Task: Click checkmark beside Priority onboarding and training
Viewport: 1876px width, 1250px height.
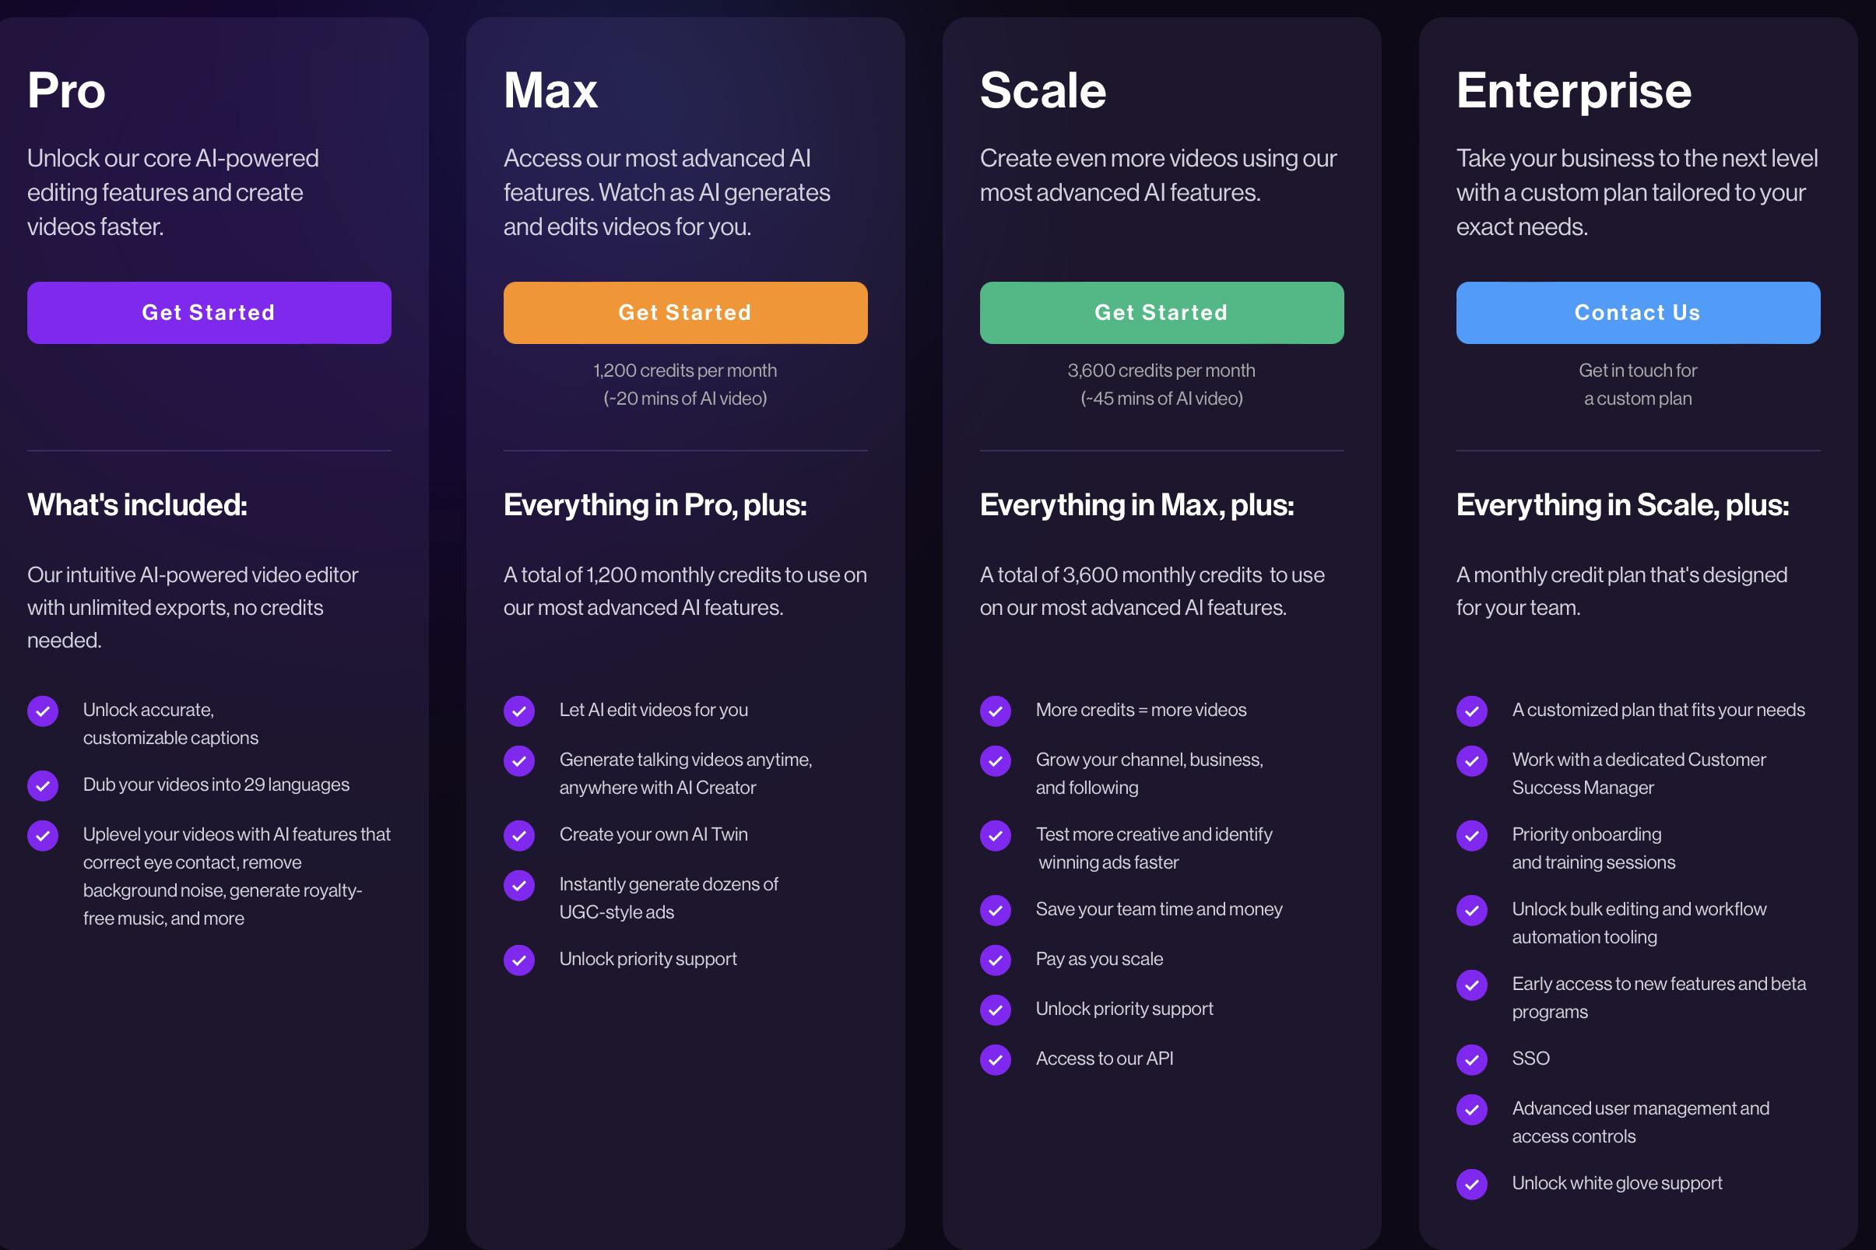Action: click(1472, 835)
